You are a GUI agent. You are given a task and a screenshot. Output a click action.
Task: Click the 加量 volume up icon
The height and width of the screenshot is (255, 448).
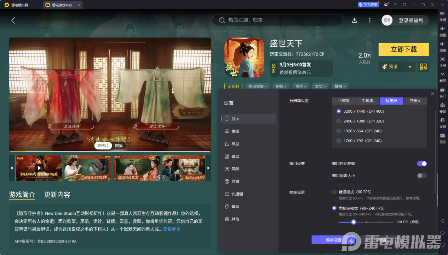click(x=442, y=29)
